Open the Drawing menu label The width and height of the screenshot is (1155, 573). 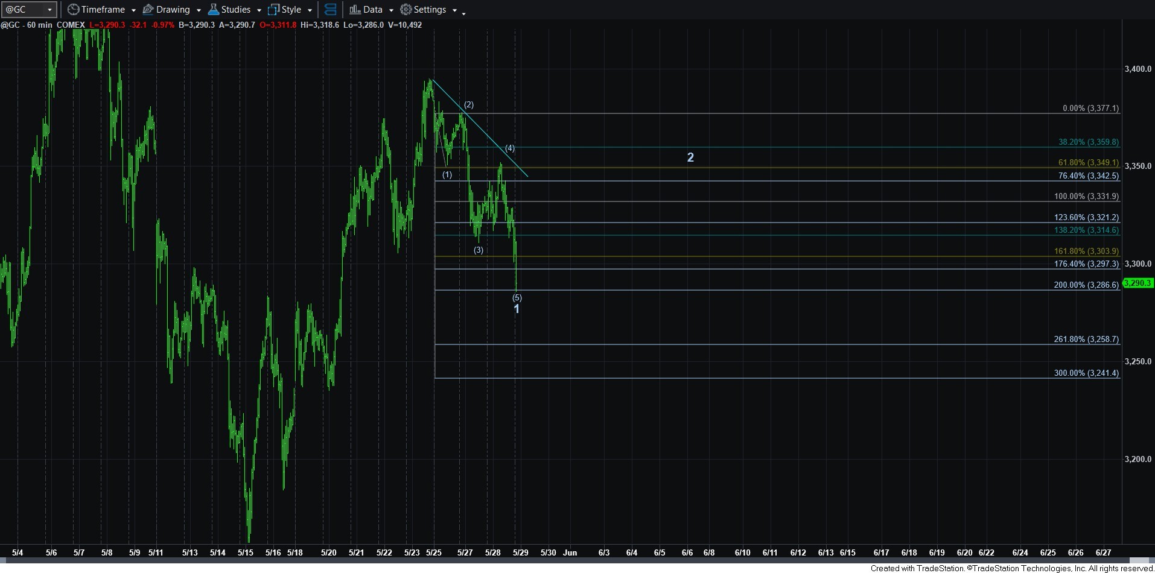coord(173,10)
